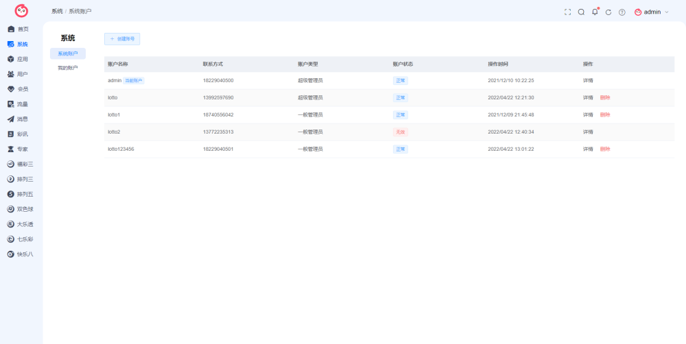This screenshot has height=344, width=686.
Task: Click the 当前账户 tag beside admin
Action: pyautogui.click(x=134, y=80)
